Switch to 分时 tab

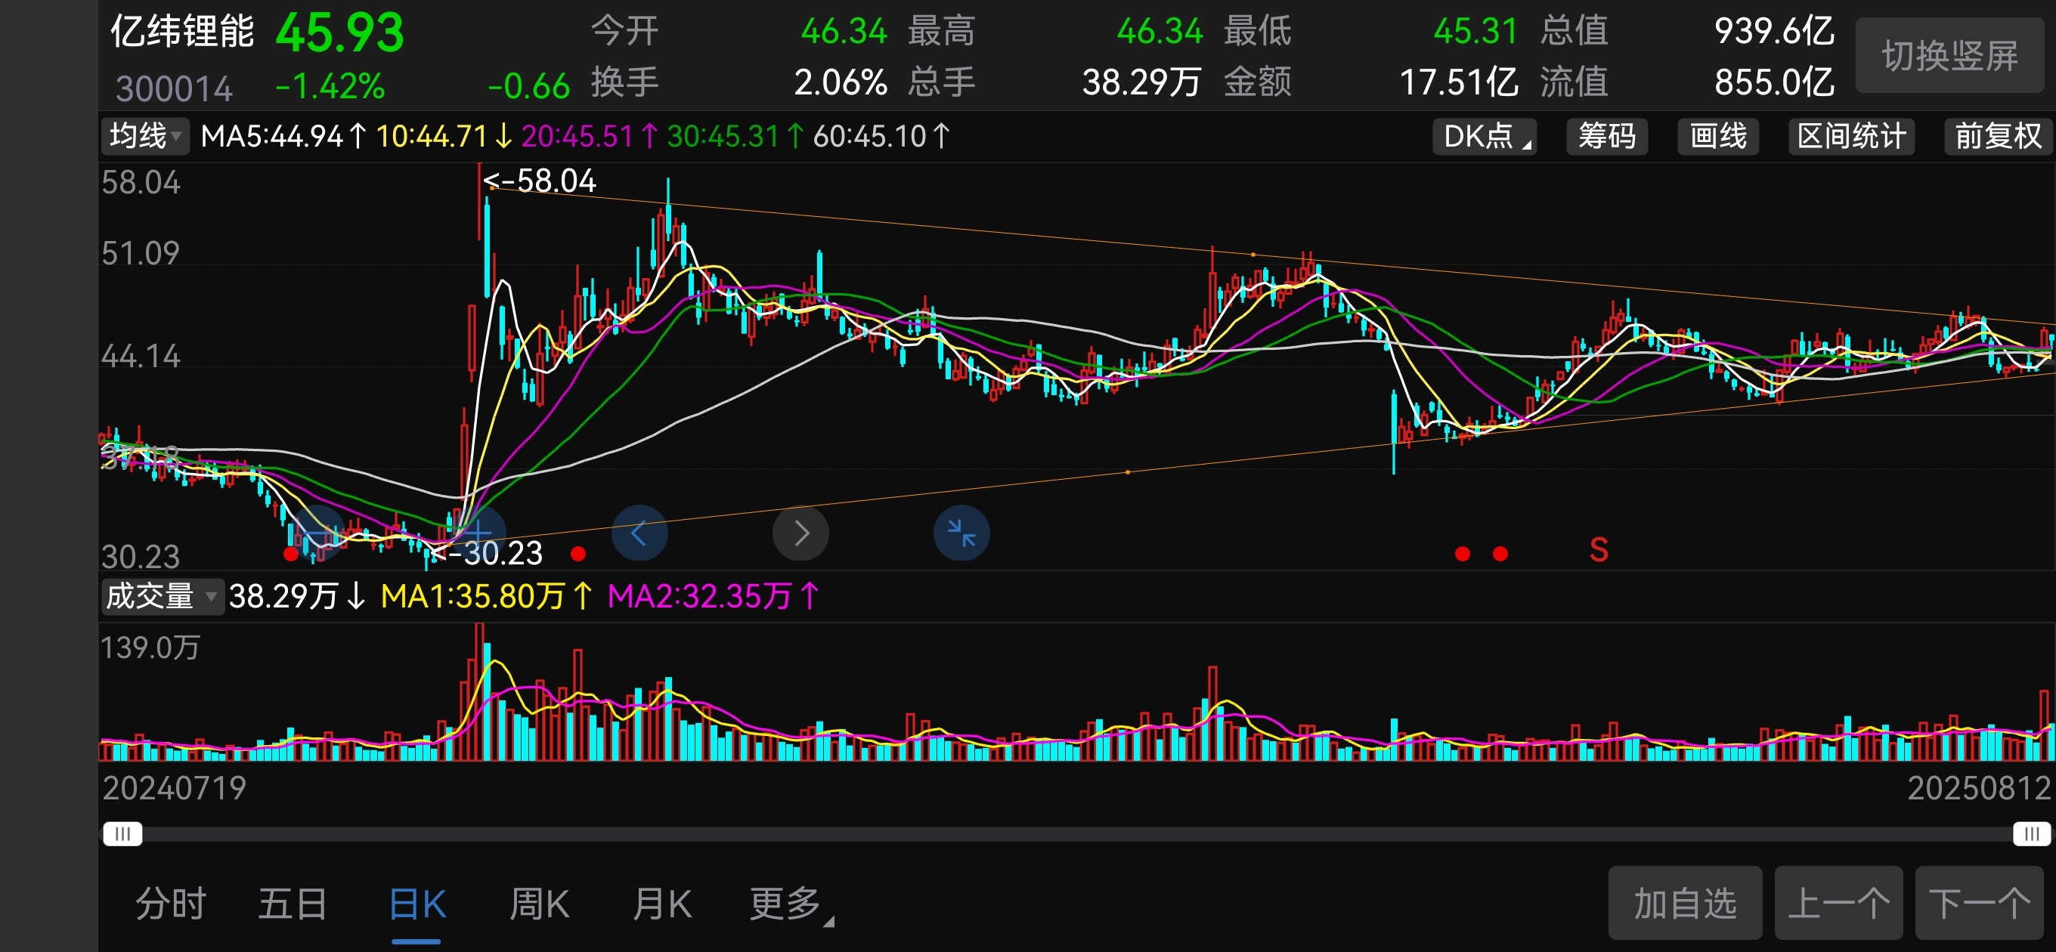171,904
